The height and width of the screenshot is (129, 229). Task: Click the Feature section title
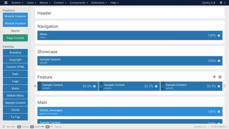click(45, 77)
